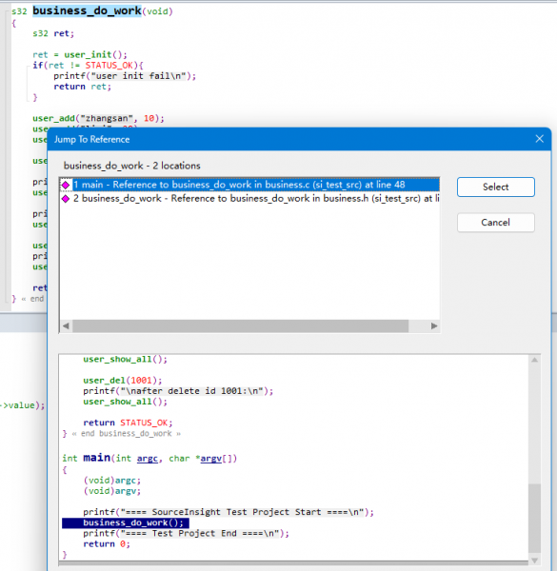
Task: Click pink diamond icon of reference 2
Action: point(66,199)
